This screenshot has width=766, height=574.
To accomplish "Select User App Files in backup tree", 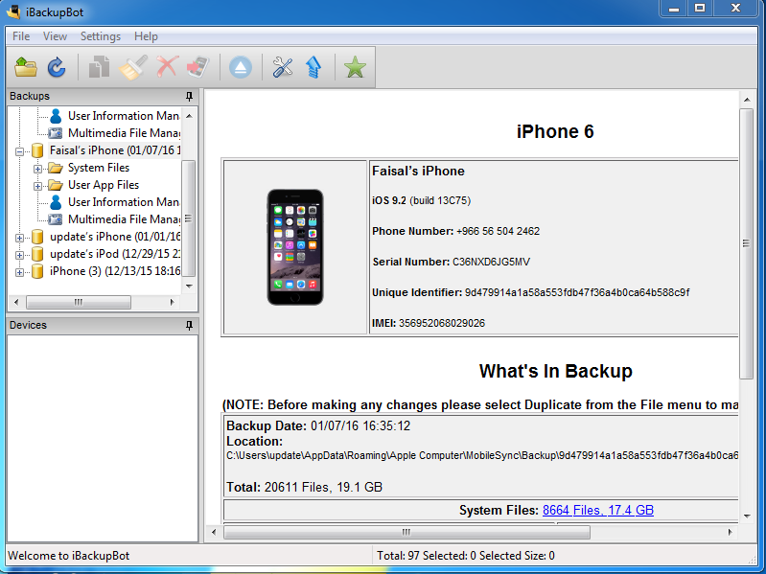I will pos(104,185).
